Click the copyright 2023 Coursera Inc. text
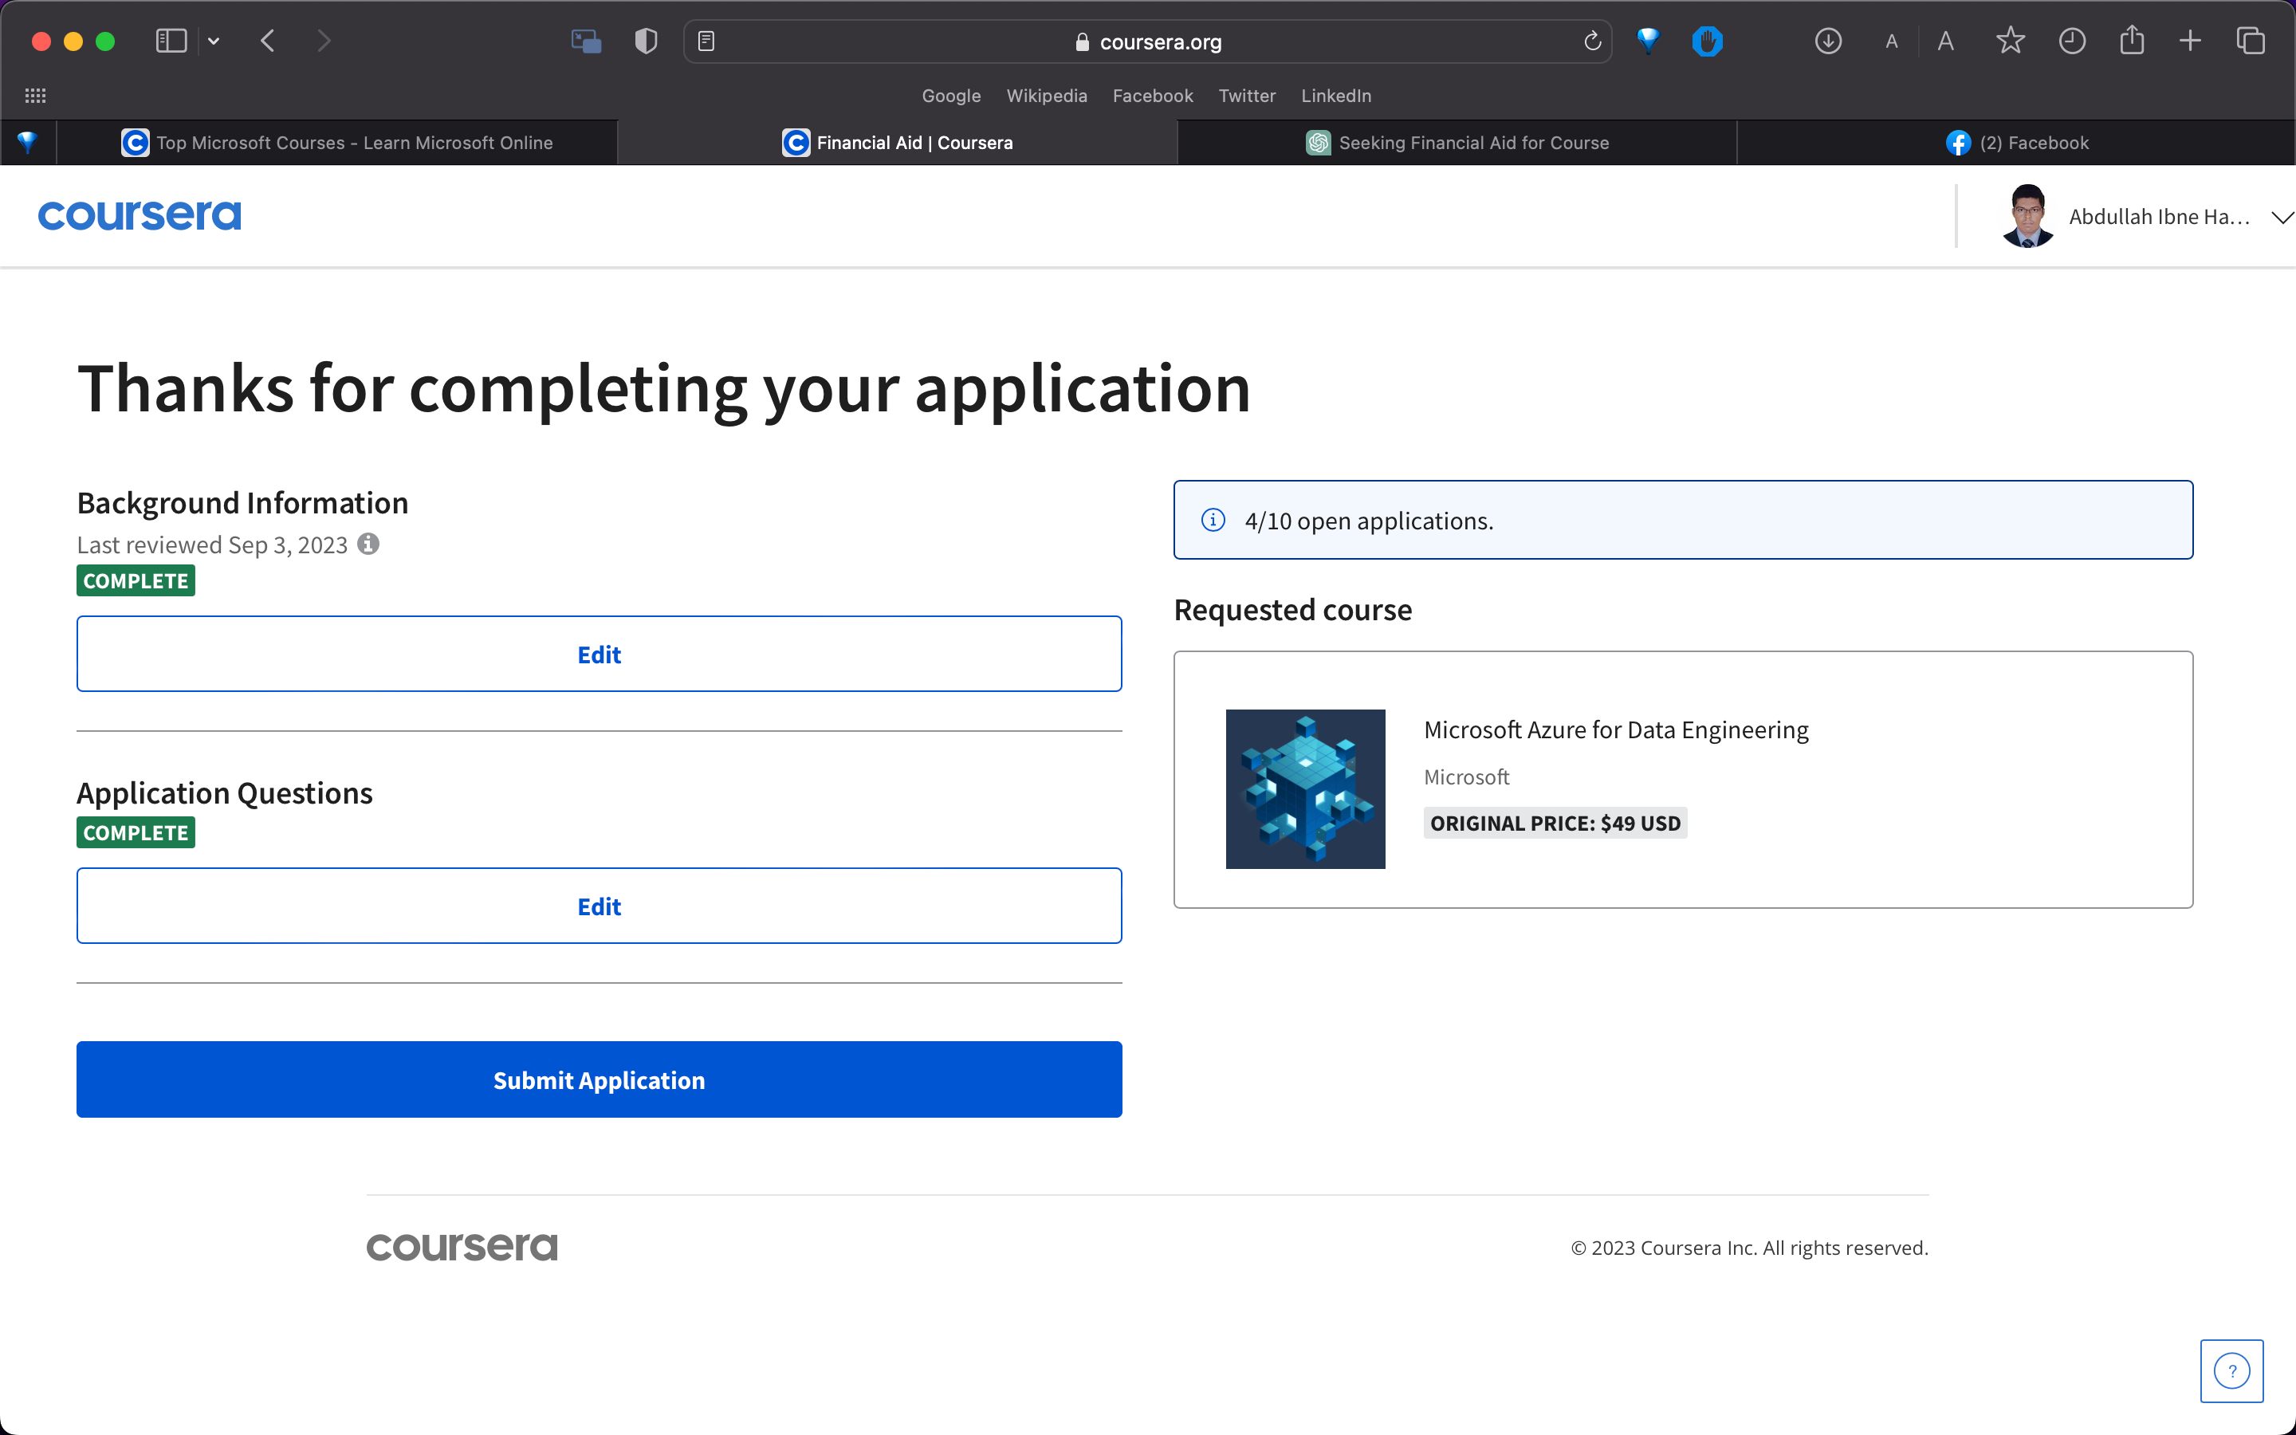 pyautogui.click(x=1750, y=1248)
